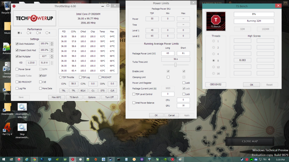Click the TS Bench logo image
This screenshot has width=289, height=162.
click(216, 21)
